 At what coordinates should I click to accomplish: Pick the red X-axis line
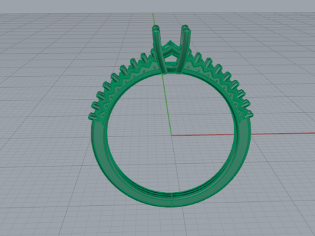pos(243,134)
